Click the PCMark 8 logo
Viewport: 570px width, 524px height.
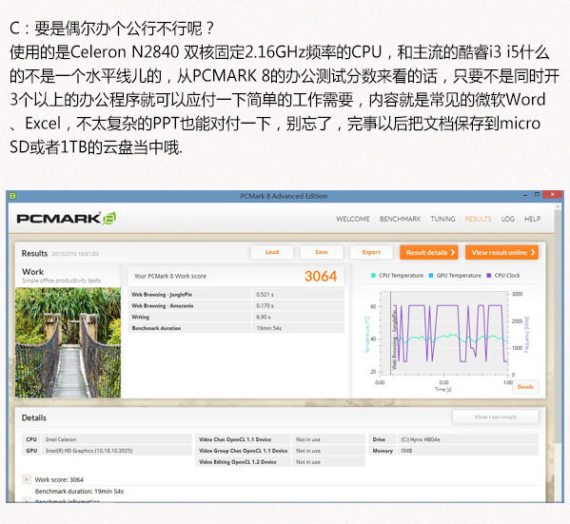click(67, 218)
